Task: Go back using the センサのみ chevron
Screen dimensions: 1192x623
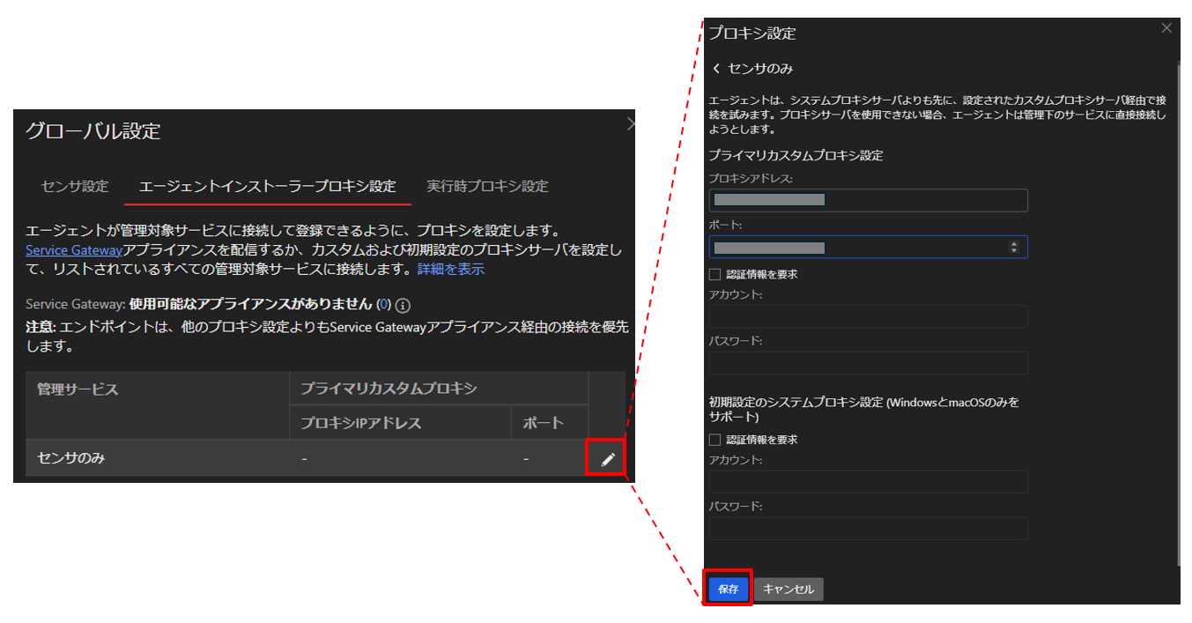Action: [716, 69]
